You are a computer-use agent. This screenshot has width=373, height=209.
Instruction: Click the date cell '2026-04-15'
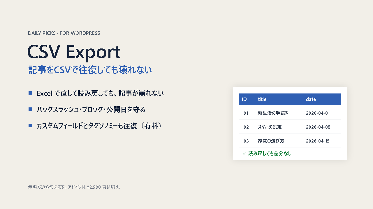click(318, 141)
